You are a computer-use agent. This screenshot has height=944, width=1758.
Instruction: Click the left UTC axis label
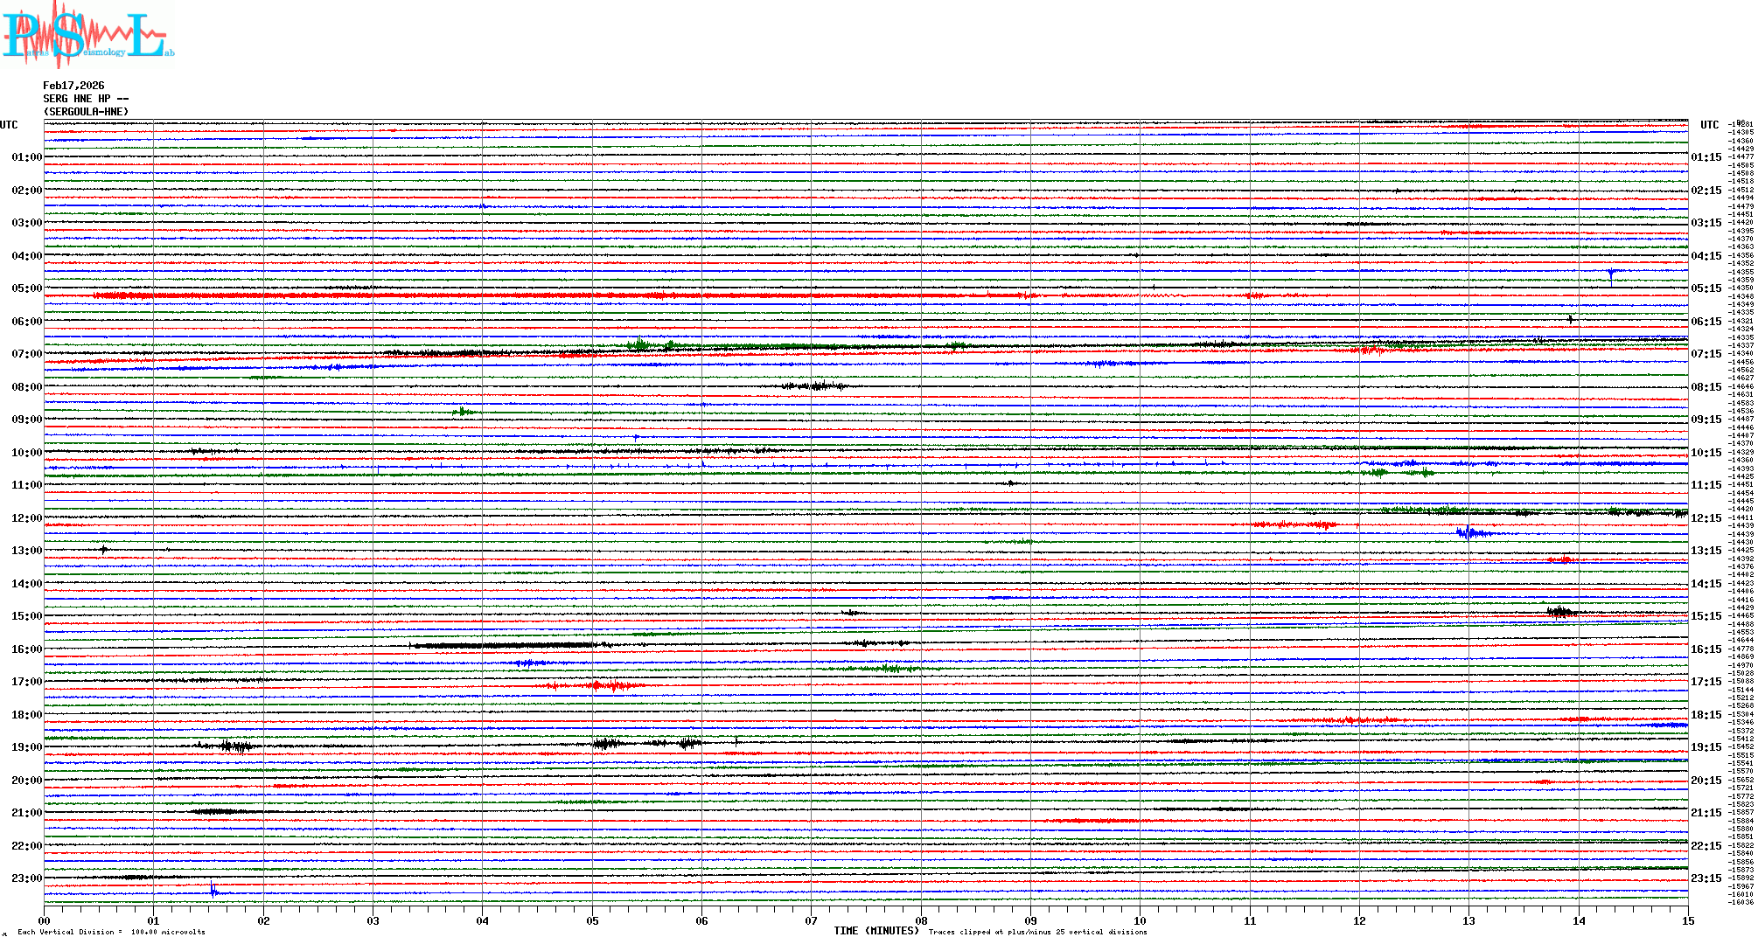pos(9,125)
